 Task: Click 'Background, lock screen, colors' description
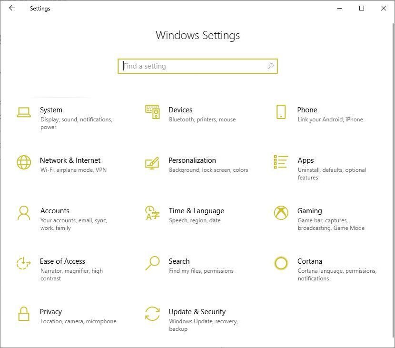click(208, 170)
